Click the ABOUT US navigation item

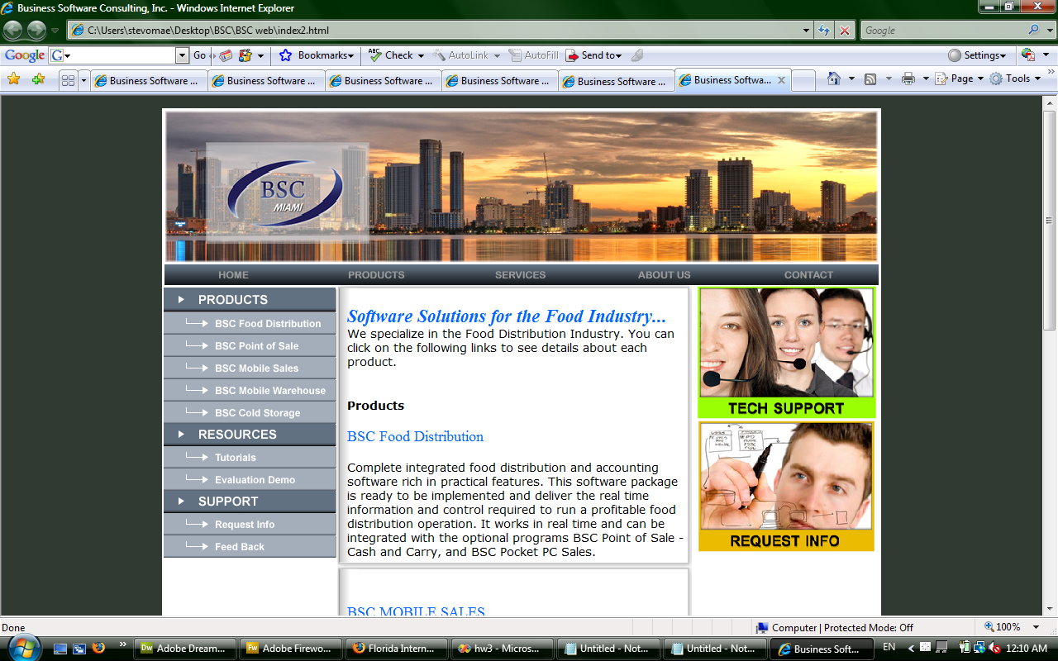(x=664, y=275)
